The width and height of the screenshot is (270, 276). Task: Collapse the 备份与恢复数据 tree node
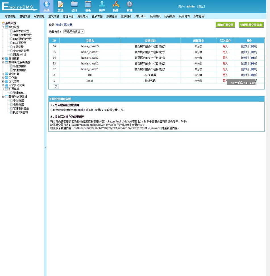[x=3, y=97]
